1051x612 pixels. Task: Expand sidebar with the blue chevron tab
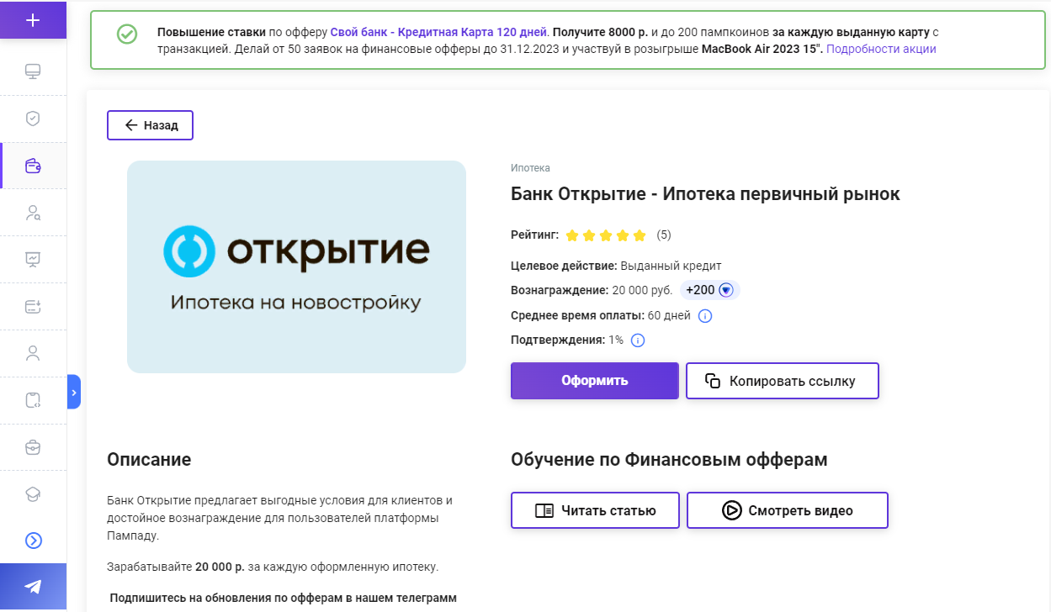[x=73, y=392]
